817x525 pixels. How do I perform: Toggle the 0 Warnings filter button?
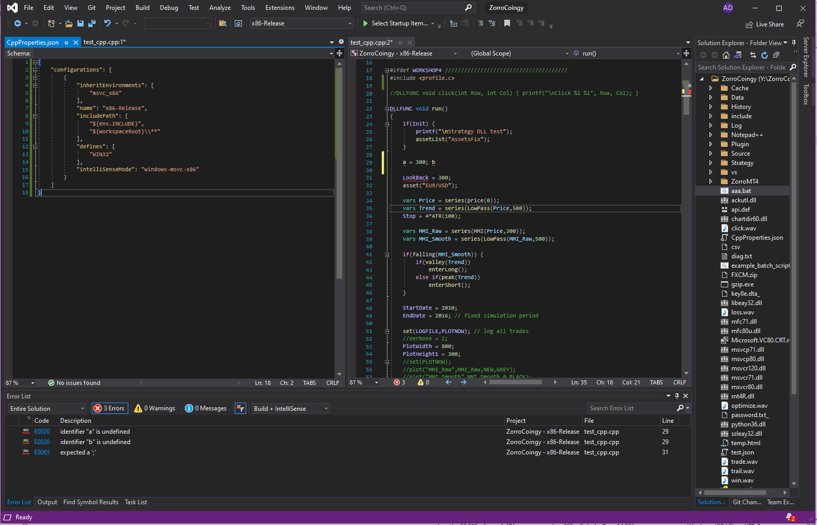(x=155, y=408)
